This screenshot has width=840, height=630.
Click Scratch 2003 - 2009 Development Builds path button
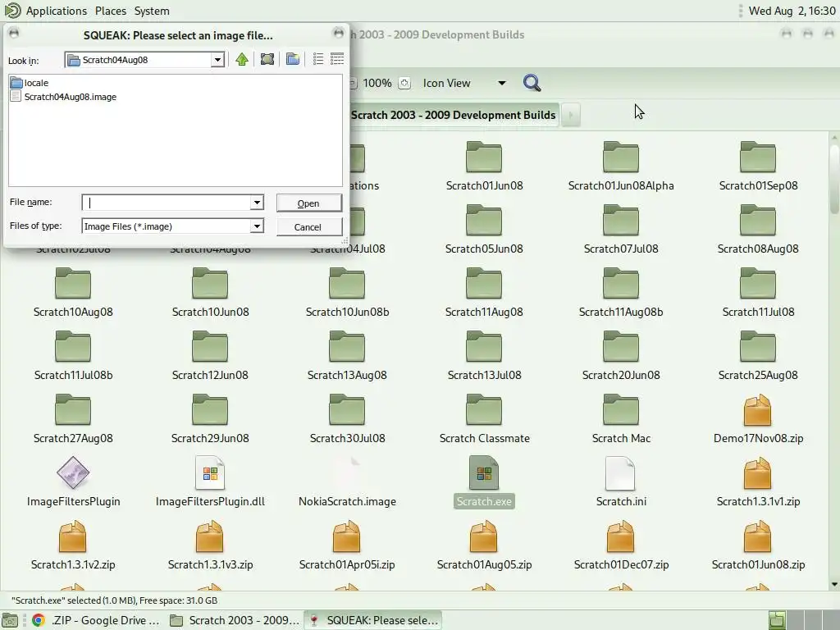coord(453,115)
